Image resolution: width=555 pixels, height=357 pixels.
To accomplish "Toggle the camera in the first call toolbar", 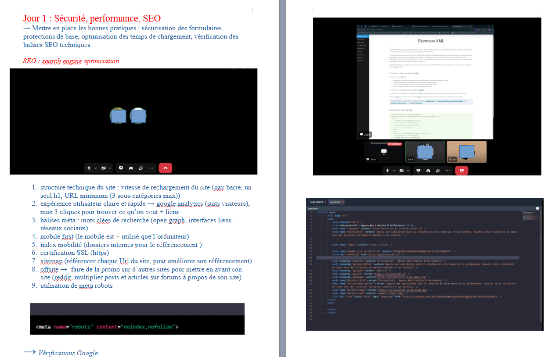I will coord(104,168).
